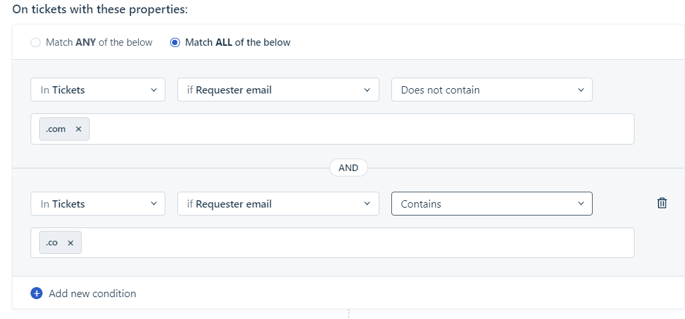The height and width of the screenshot is (319, 685).
Task: Remove the .co tag
Action: 70,243
